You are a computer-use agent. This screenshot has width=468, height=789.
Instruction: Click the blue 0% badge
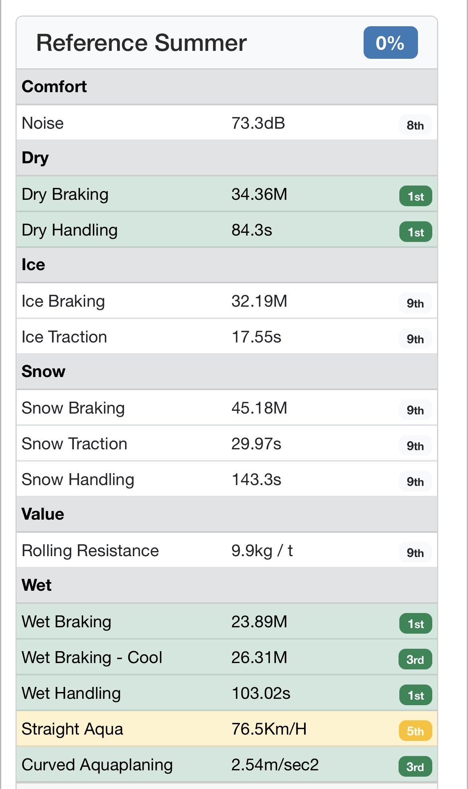point(390,43)
